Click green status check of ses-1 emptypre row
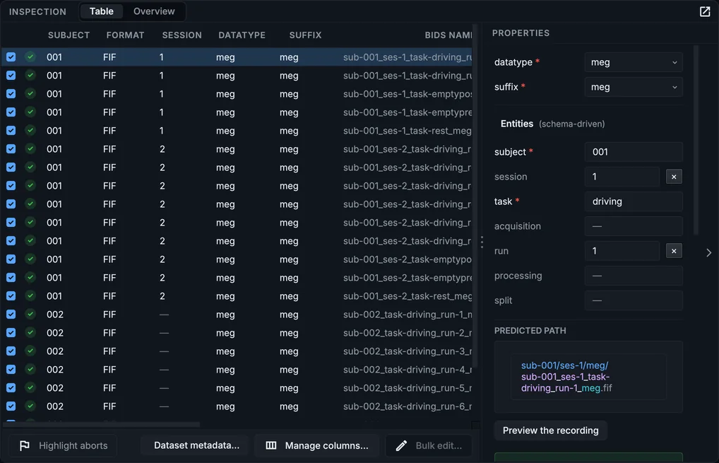The width and height of the screenshot is (719, 463). click(x=30, y=112)
